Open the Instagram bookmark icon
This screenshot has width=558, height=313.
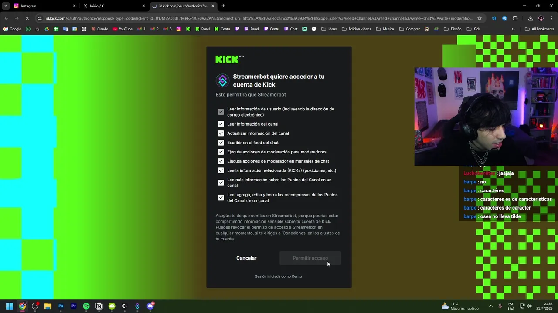click(179, 29)
